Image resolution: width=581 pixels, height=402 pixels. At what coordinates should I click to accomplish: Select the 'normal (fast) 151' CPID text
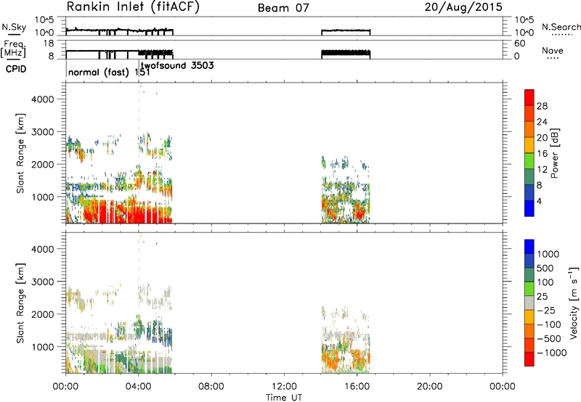click(109, 72)
